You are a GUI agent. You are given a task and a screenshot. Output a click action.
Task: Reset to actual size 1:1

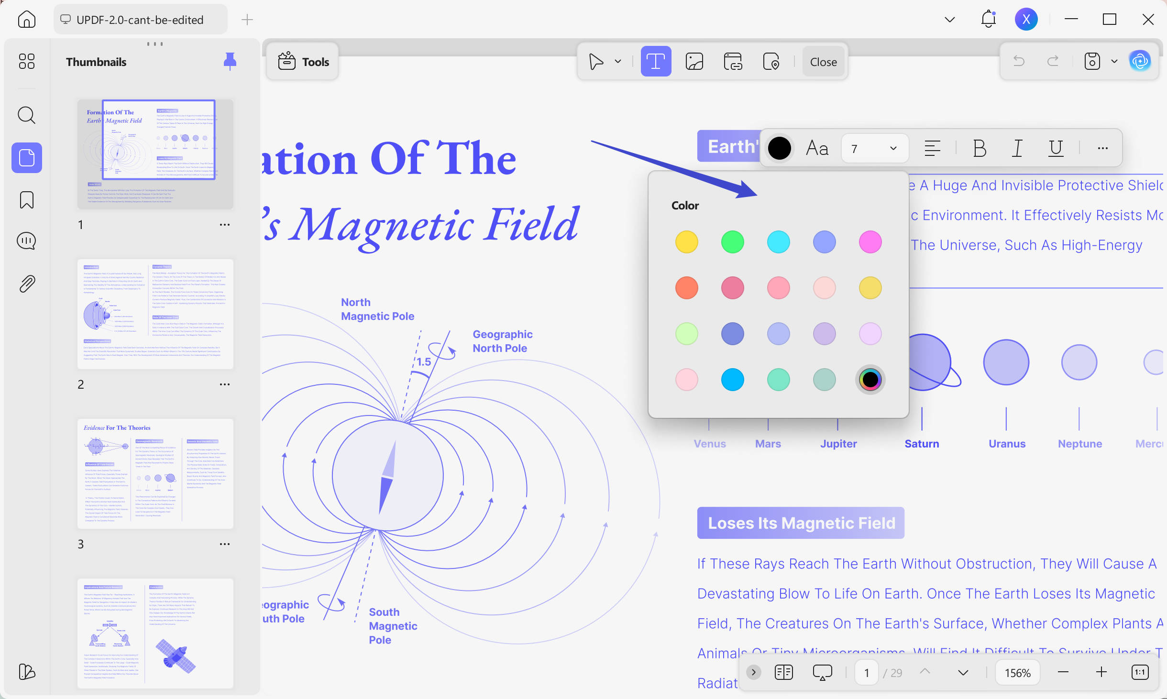(x=1140, y=672)
